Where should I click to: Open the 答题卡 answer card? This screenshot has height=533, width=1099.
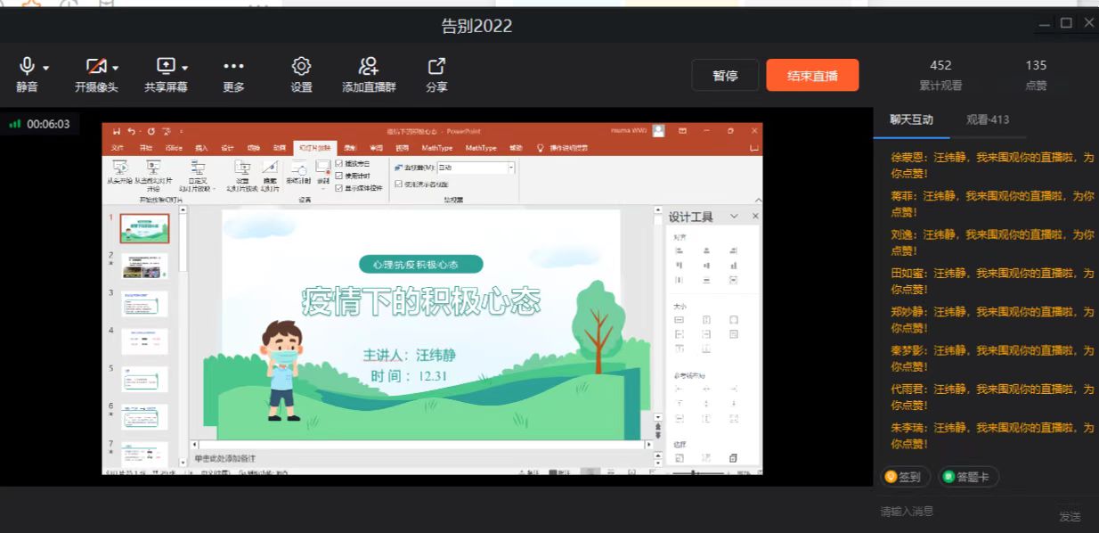(x=969, y=477)
